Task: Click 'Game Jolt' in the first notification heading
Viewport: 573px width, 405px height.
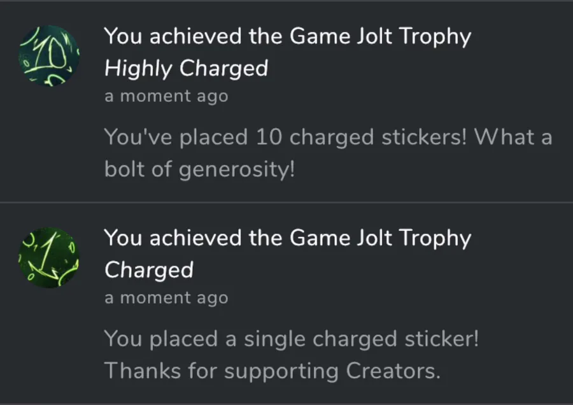Action: [341, 36]
